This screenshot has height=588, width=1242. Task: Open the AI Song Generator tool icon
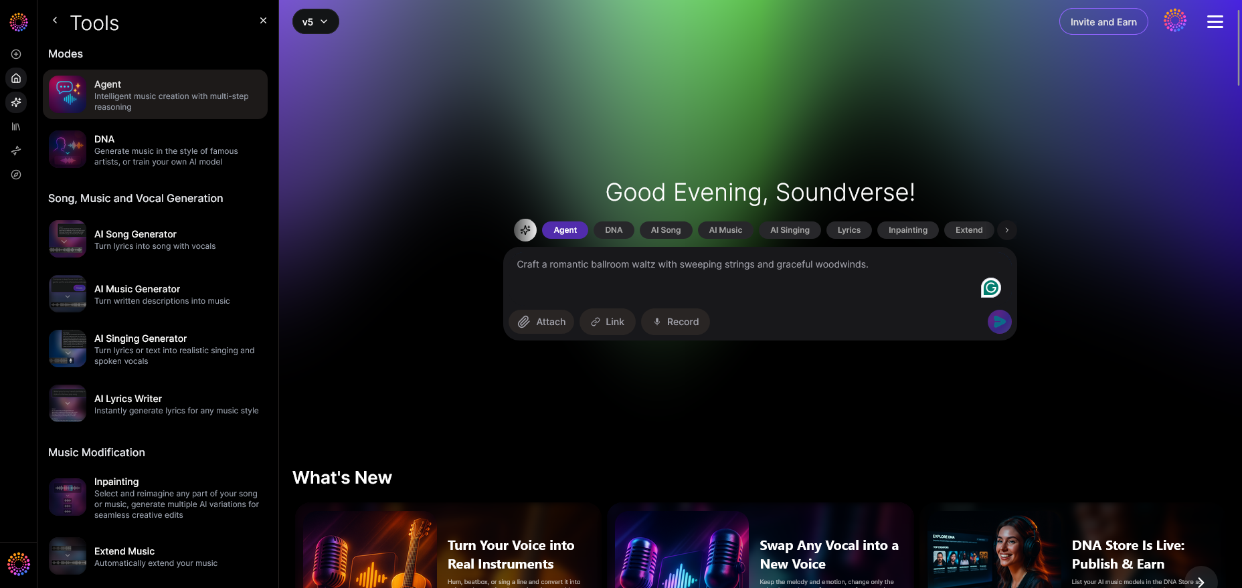click(x=68, y=239)
